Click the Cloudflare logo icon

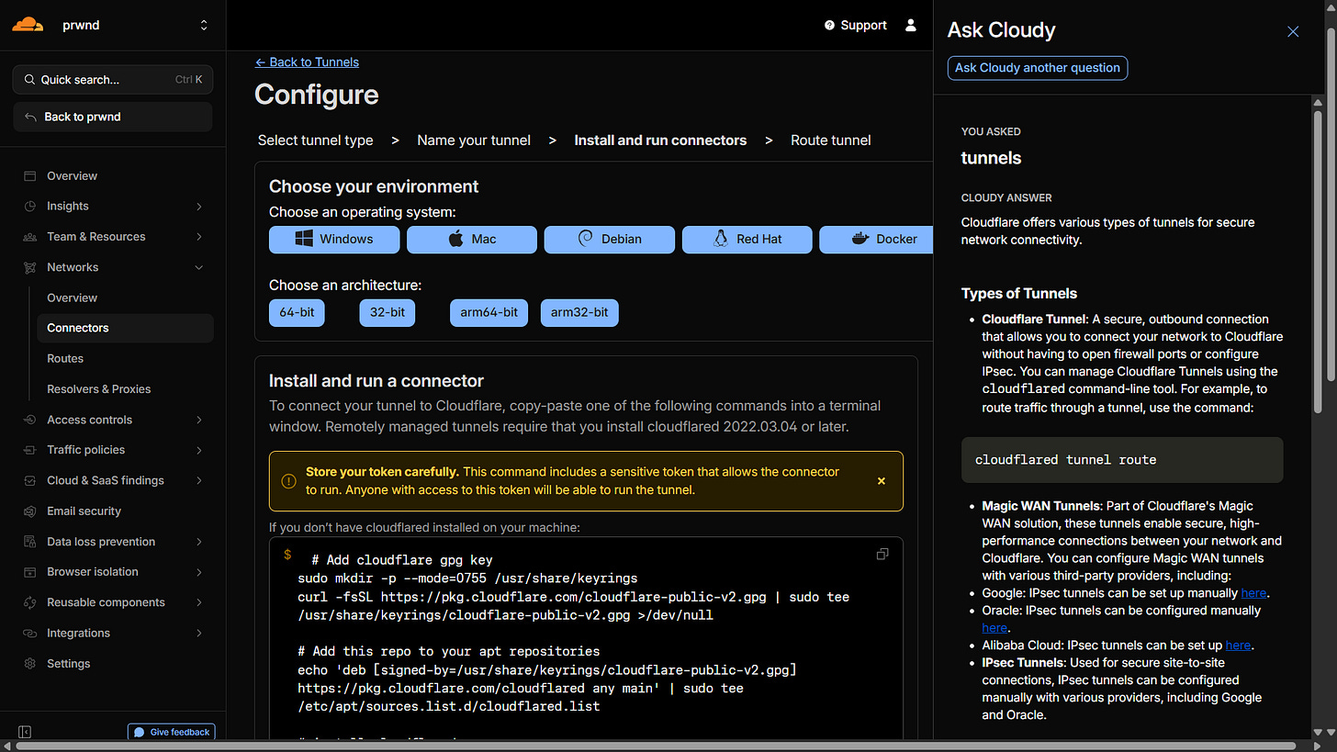pyautogui.click(x=28, y=25)
